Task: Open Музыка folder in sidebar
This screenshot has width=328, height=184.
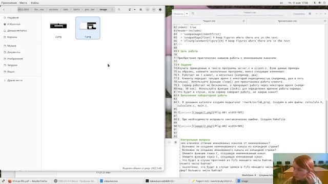Action: pos(12,45)
